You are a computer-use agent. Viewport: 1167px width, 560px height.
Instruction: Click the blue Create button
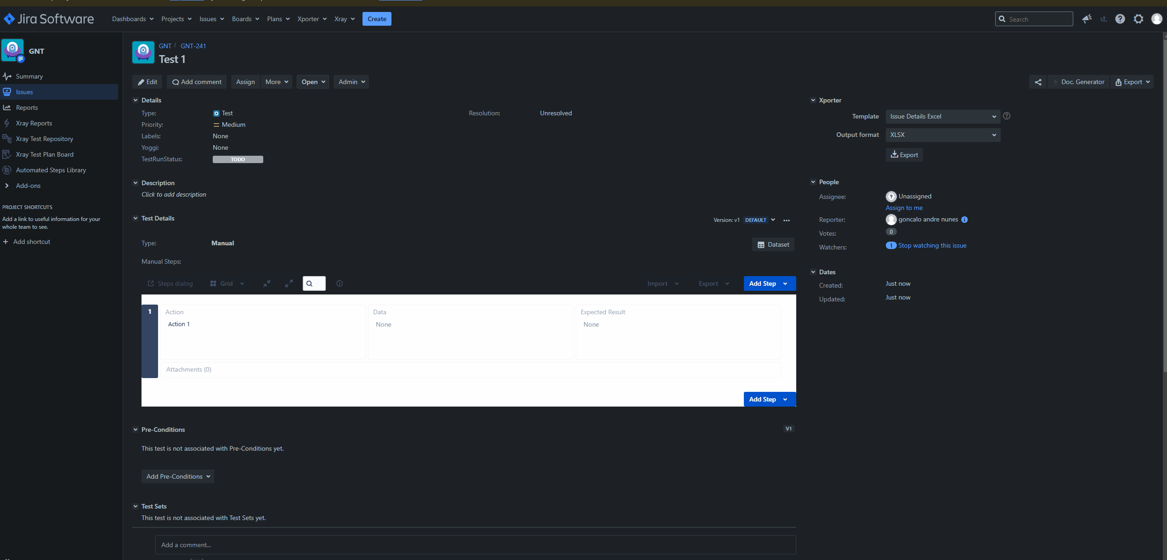(377, 19)
